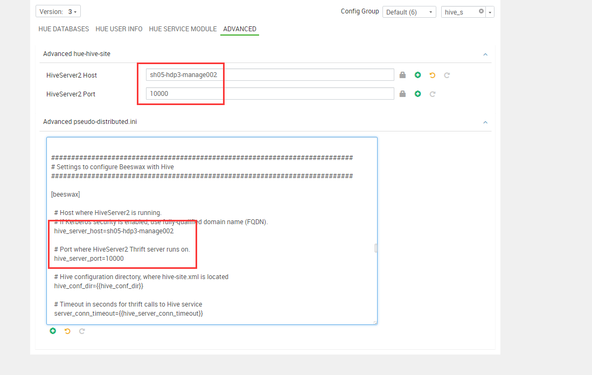Screen dimensions: 592x375
Task: Click lock icon for HiveServer2 Port
Action: click(x=402, y=94)
